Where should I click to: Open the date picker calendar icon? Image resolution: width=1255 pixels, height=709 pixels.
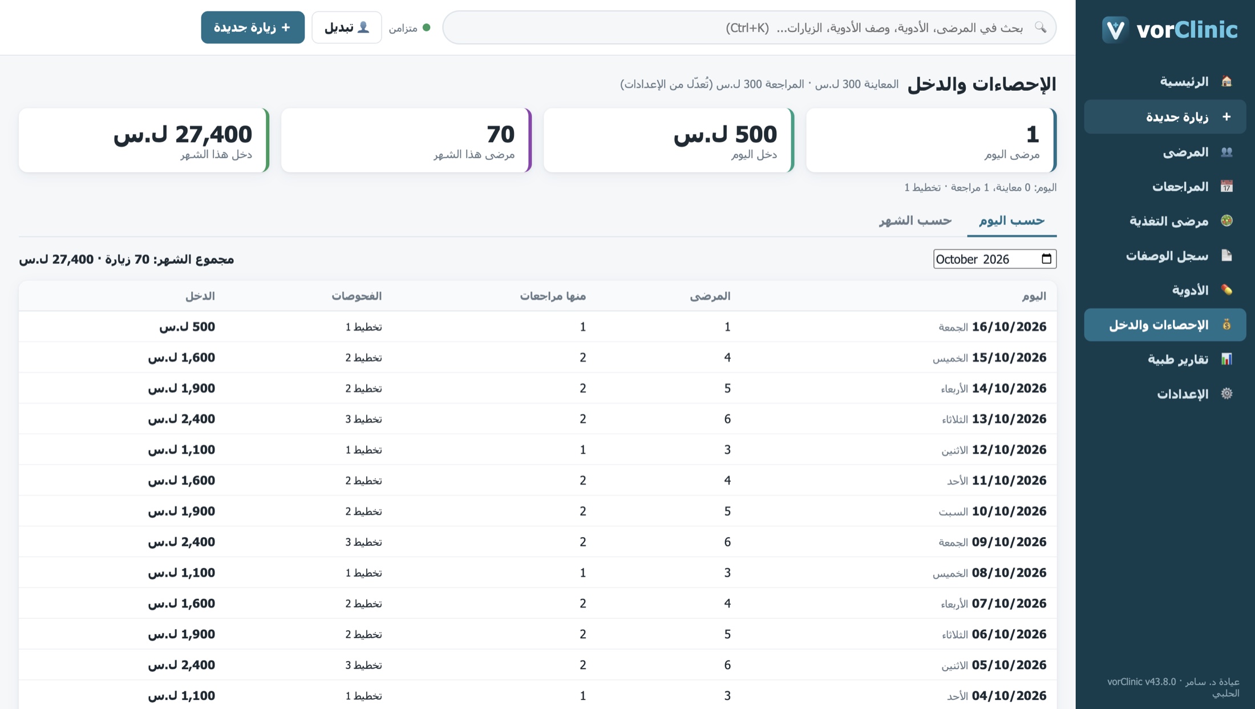point(1046,259)
